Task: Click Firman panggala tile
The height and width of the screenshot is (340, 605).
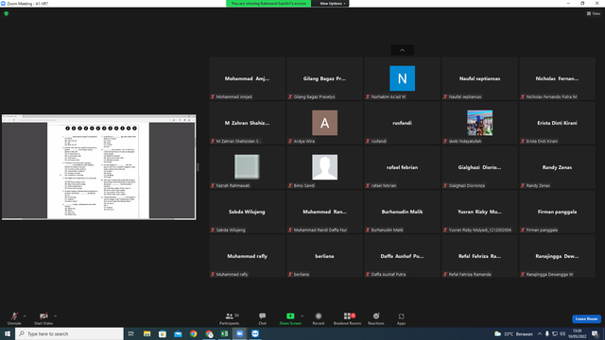Action: (557, 212)
